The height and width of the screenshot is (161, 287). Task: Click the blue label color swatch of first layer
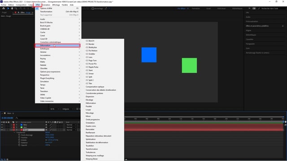click(22, 125)
